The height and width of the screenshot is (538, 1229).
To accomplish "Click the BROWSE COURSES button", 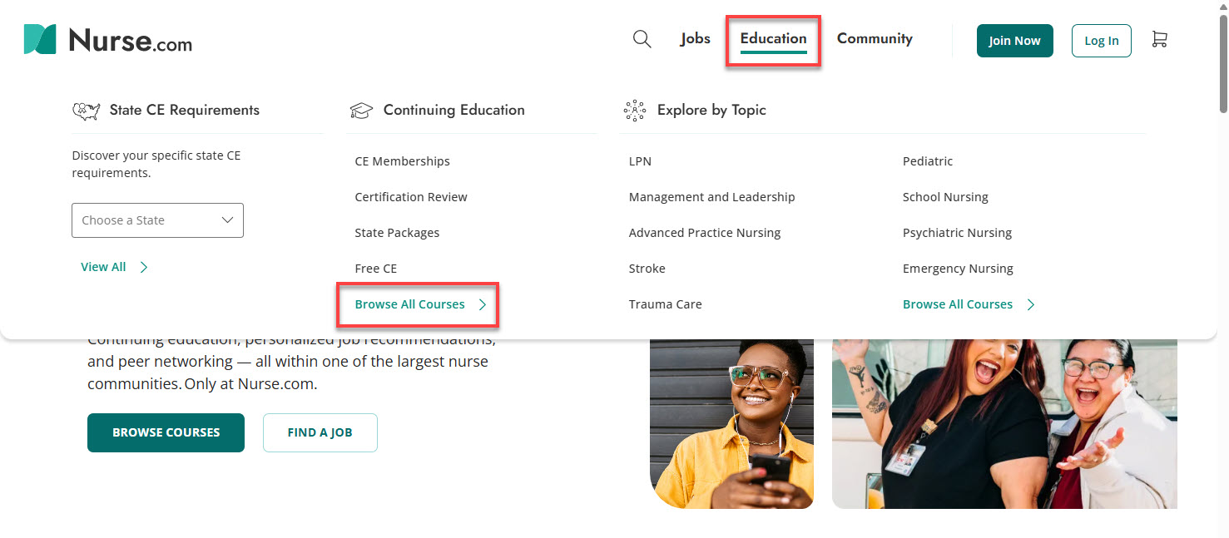I will click(166, 432).
